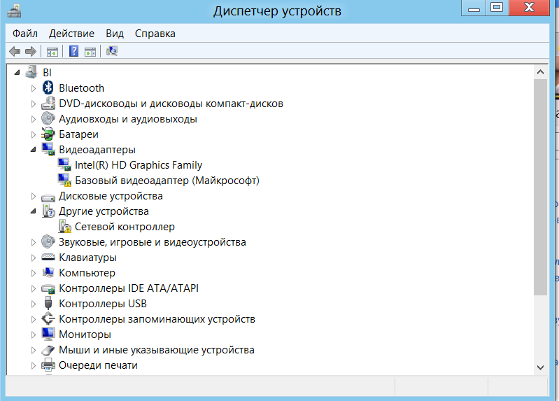This screenshot has height=401, width=559.
Task: Open the Справка menu
Action: (x=155, y=34)
